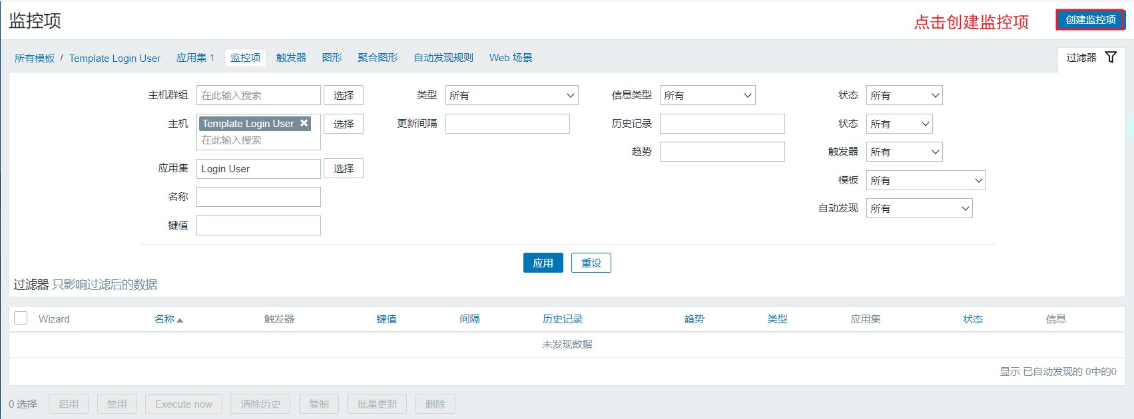This screenshot has height=419, width=1134.
Task: Click the sort arrow next to 名称
Action: 180,320
